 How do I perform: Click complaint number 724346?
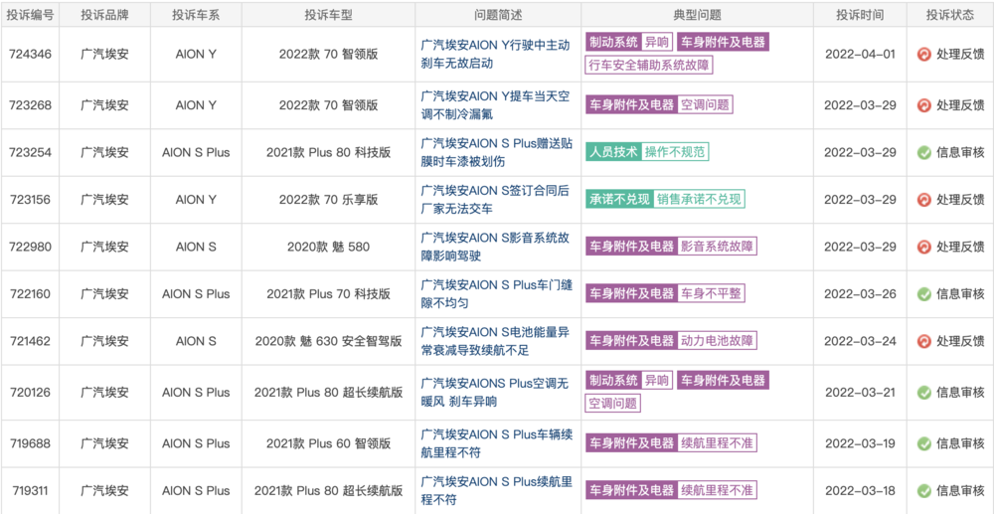30,55
